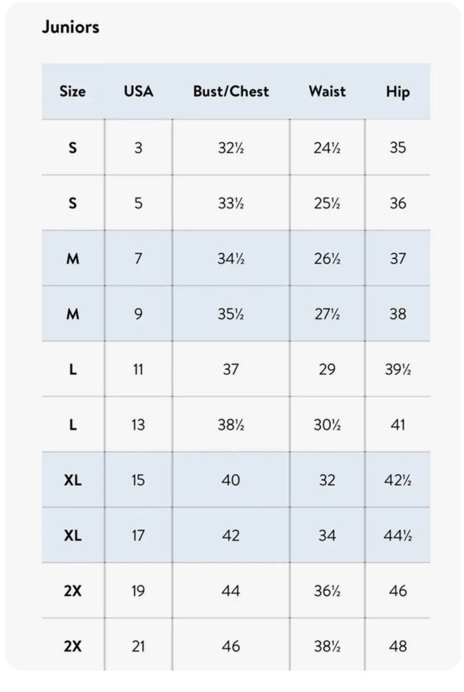
Task: Click the Hip value 48
Action: (x=398, y=646)
